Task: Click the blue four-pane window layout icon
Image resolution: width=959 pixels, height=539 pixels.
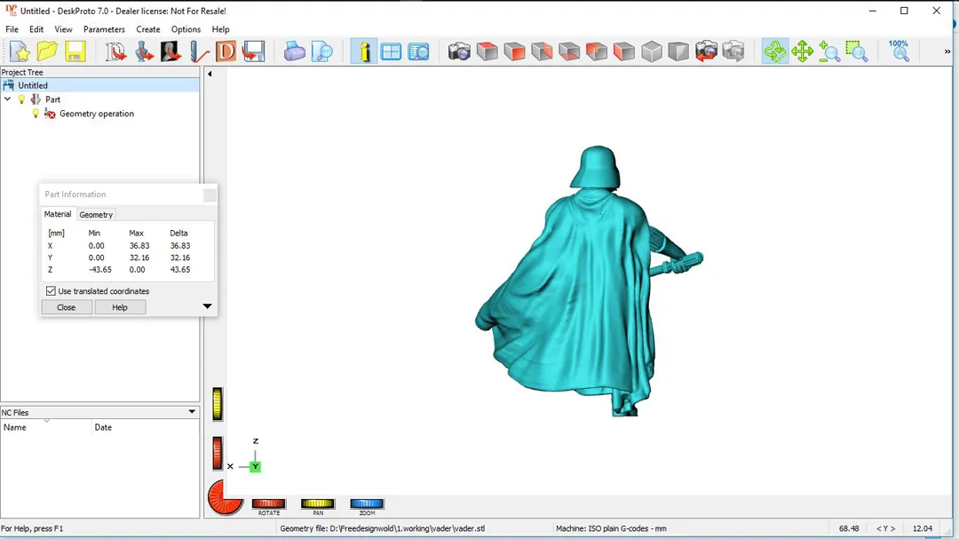Action: tap(391, 52)
